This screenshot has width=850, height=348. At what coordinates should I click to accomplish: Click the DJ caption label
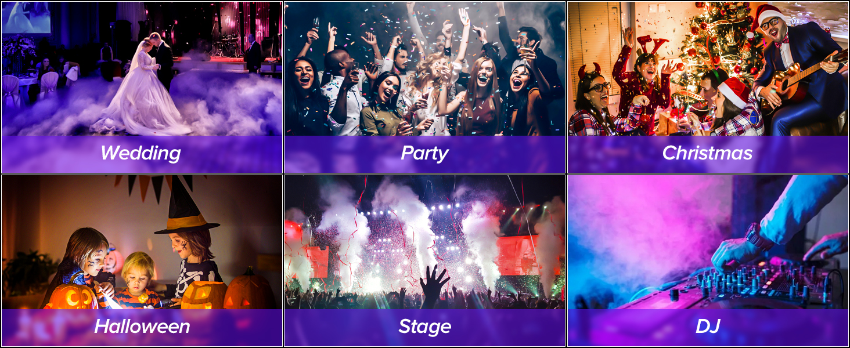click(x=708, y=327)
